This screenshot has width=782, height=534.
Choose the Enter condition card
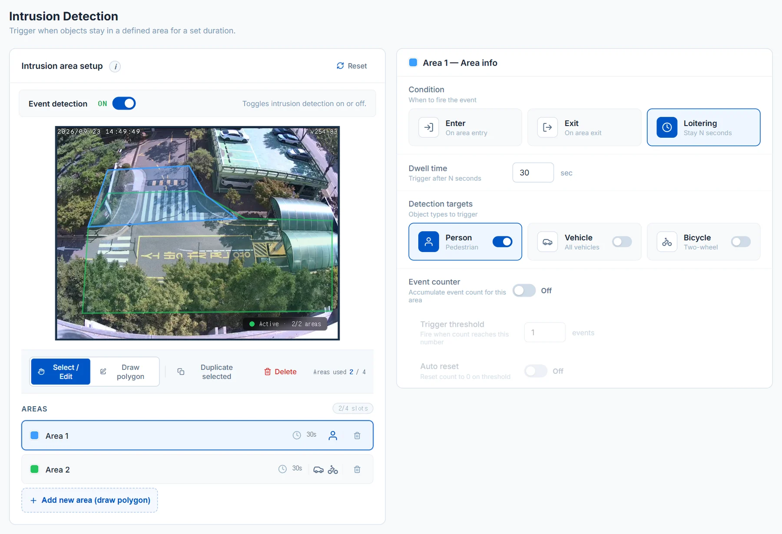465,127
